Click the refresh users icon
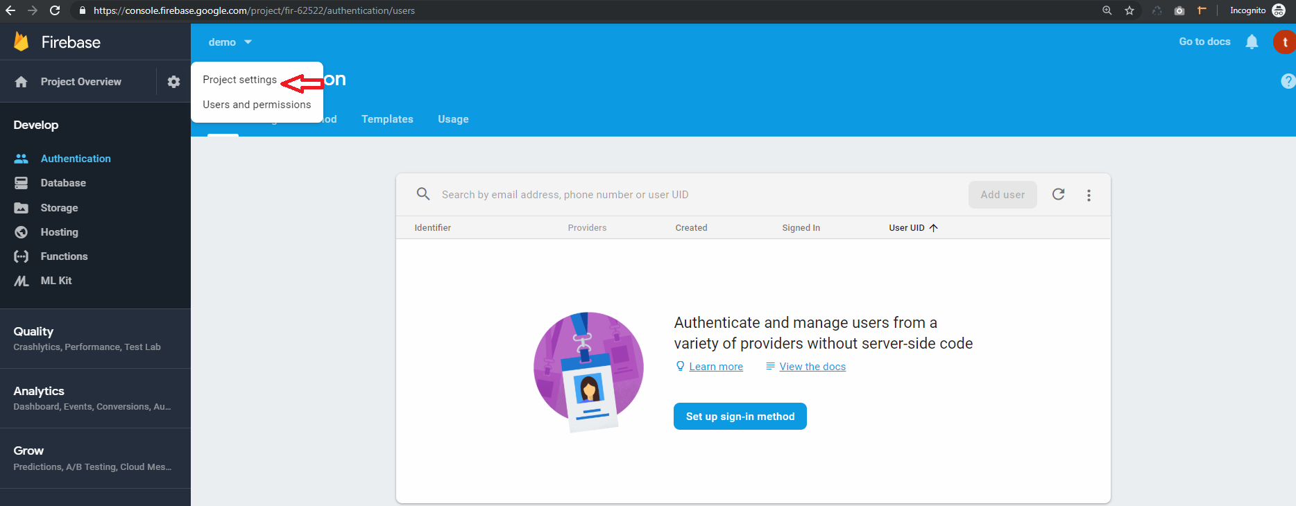The height and width of the screenshot is (506, 1296). (x=1058, y=195)
